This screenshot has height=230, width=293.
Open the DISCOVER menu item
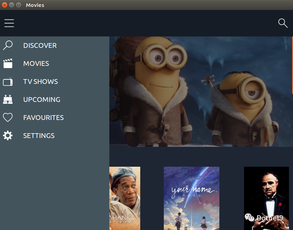click(40, 45)
